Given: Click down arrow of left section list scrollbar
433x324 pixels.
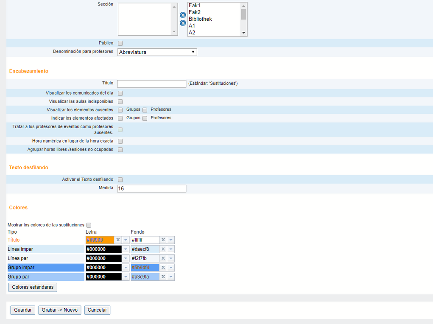Looking at the screenshot, I should click(x=174, y=32).
